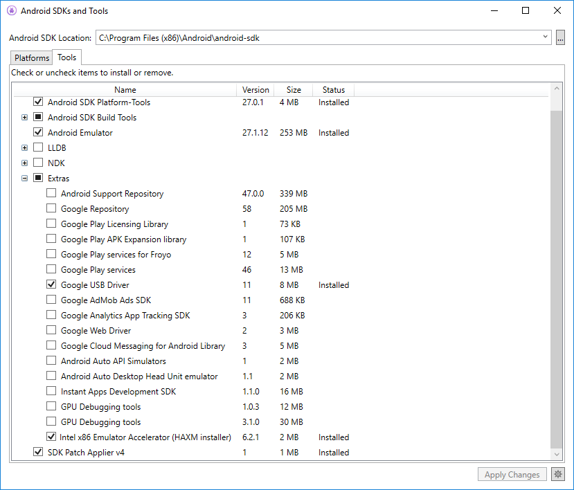The width and height of the screenshot is (574, 490).
Task: Check Google Repository
Action: (x=51, y=208)
